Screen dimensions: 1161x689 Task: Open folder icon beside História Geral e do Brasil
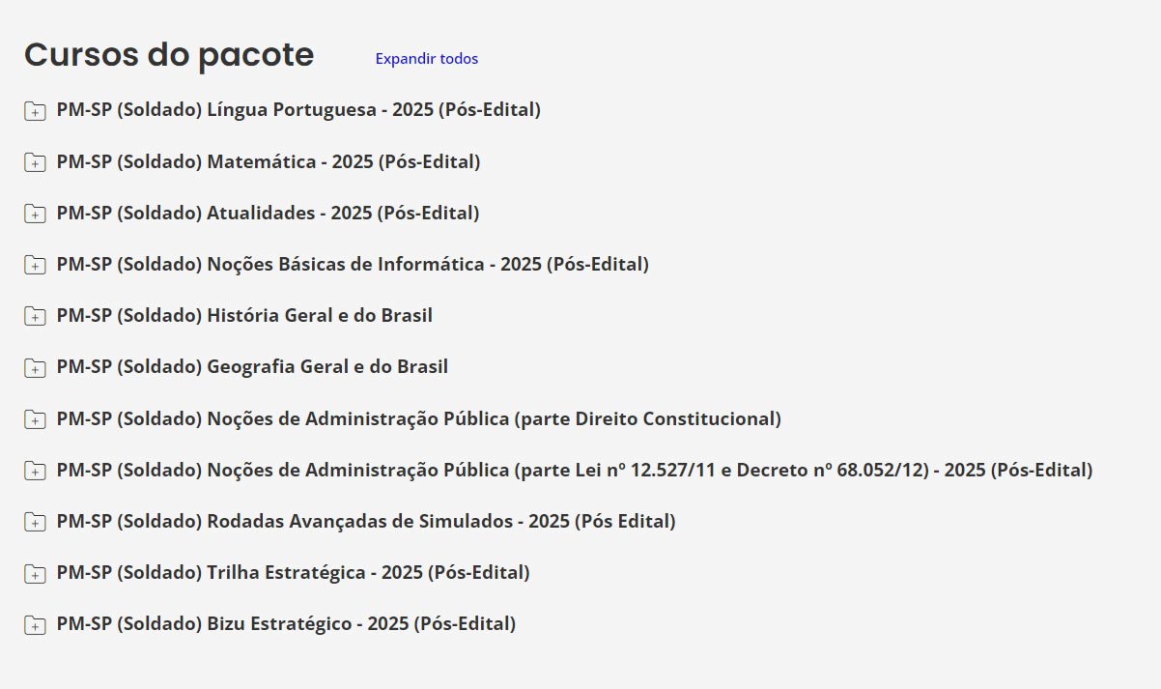tap(35, 316)
